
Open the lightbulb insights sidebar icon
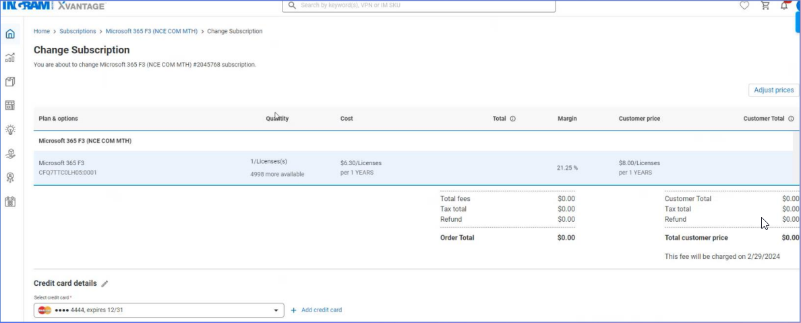pos(10,129)
